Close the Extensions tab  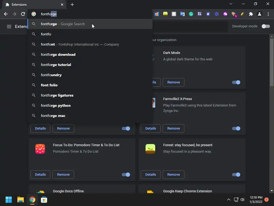pos(62,5)
